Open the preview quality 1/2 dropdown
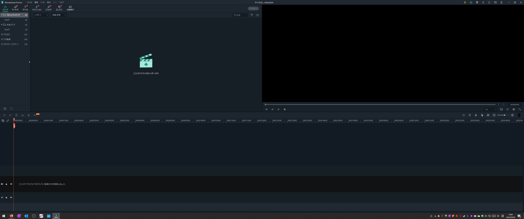The height and width of the screenshot is (219, 524). pos(490,109)
